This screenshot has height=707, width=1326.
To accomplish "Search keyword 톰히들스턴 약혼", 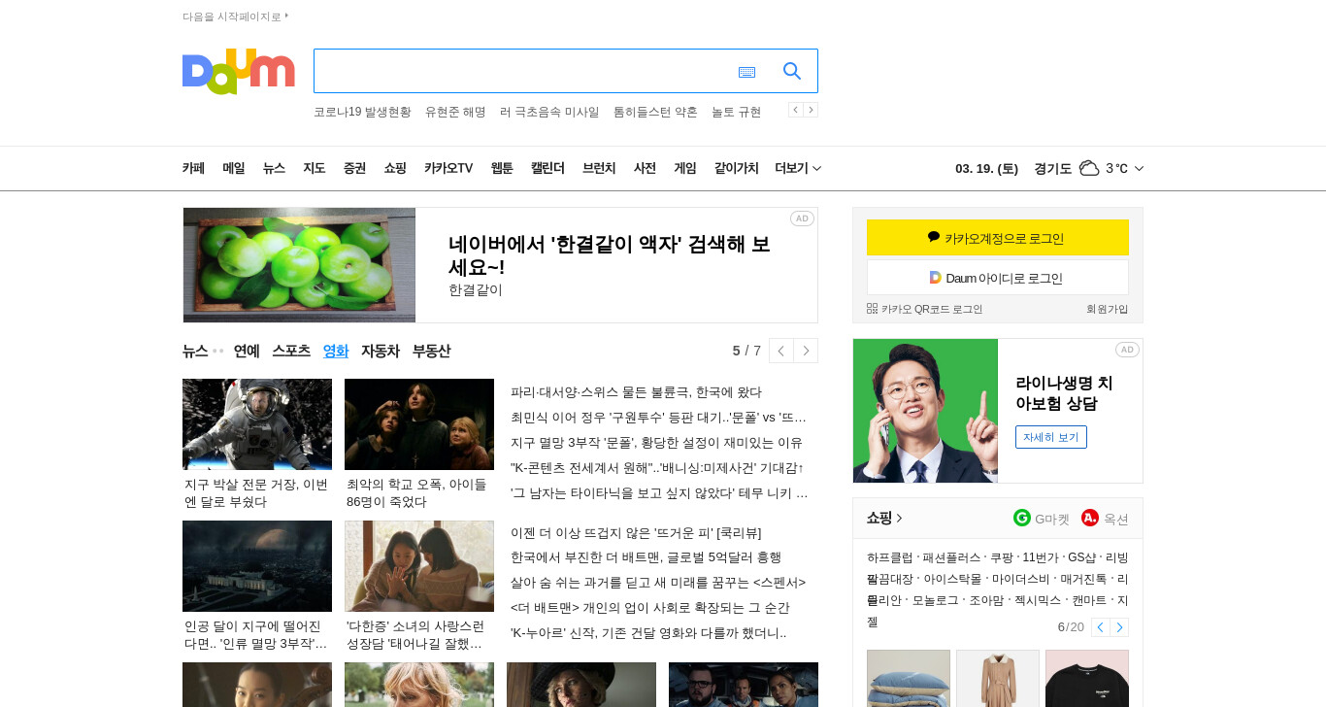I will pyautogui.click(x=655, y=112).
